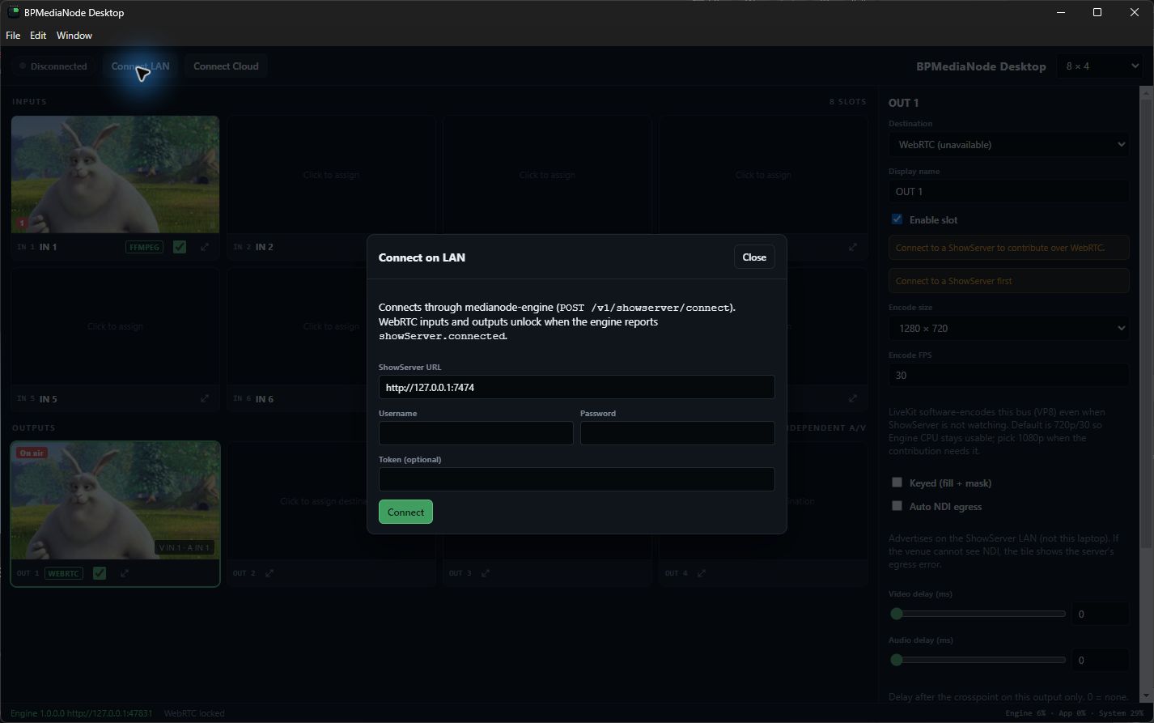Focus the Password field
Viewport: 1154px width, 723px height.
(677, 433)
